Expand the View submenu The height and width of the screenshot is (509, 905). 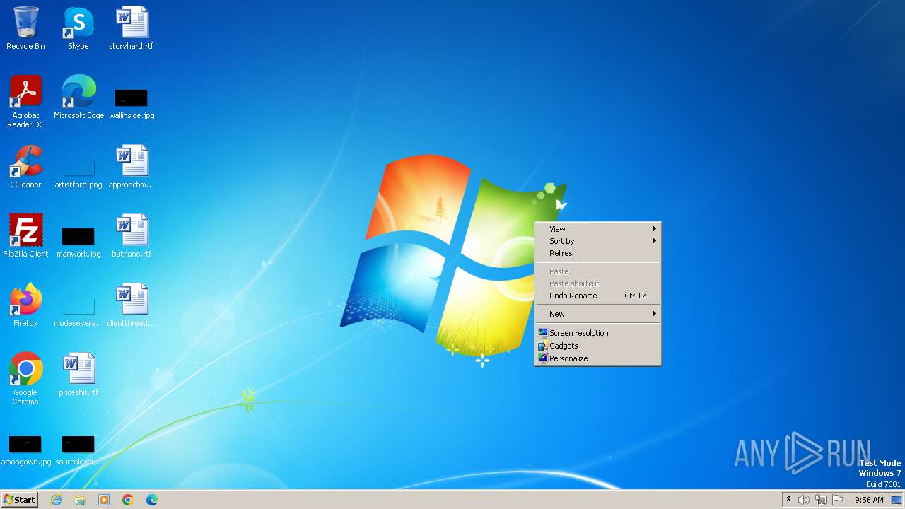coord(597,229)
